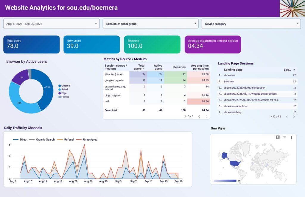The image size is (305, 197).
Task: Open the chart type selector in Geo View
Action: pos(278,137)
